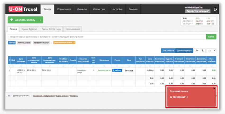
Task: Toggle the 'Для клиента' view
Action: point(168,50)
